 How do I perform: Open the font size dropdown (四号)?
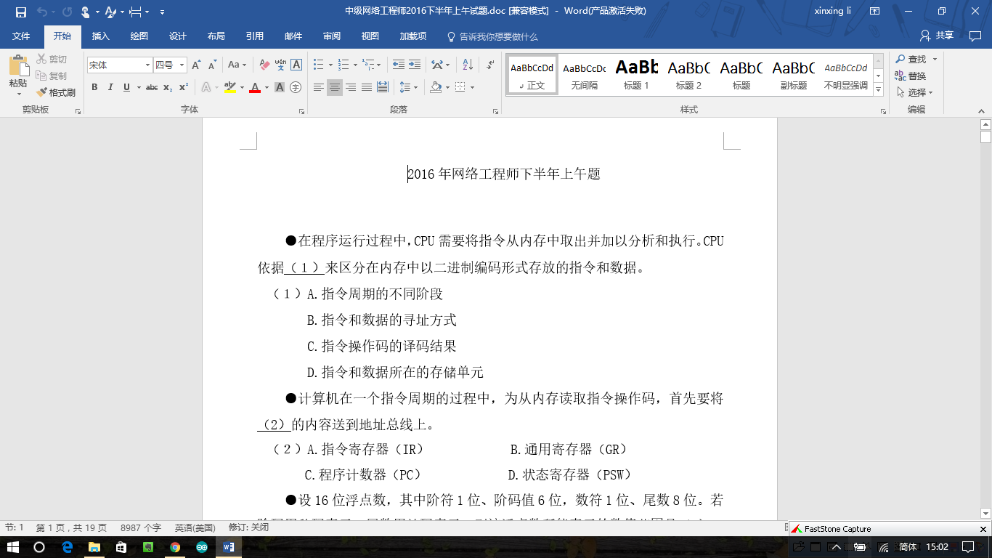(182, 65)
